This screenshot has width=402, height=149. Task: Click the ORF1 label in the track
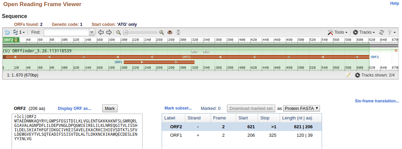tap(118, 62)
